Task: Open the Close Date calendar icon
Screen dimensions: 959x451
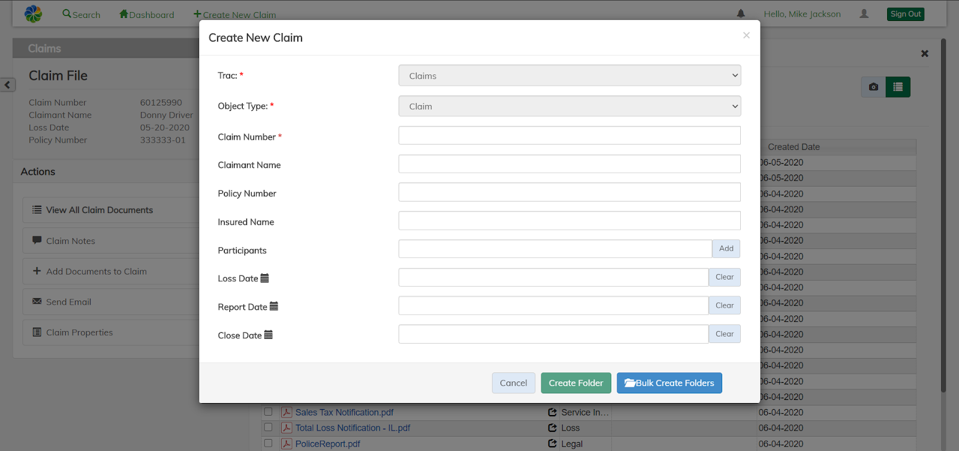Action: coord(269,335)
